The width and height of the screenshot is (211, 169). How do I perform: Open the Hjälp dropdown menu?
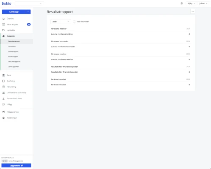(x=191, y=3)
